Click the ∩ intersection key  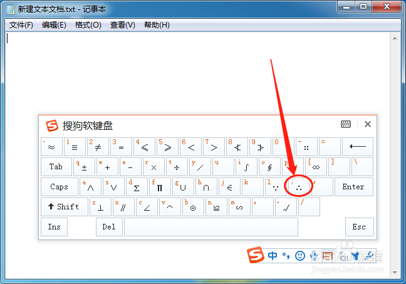[206, 187]
